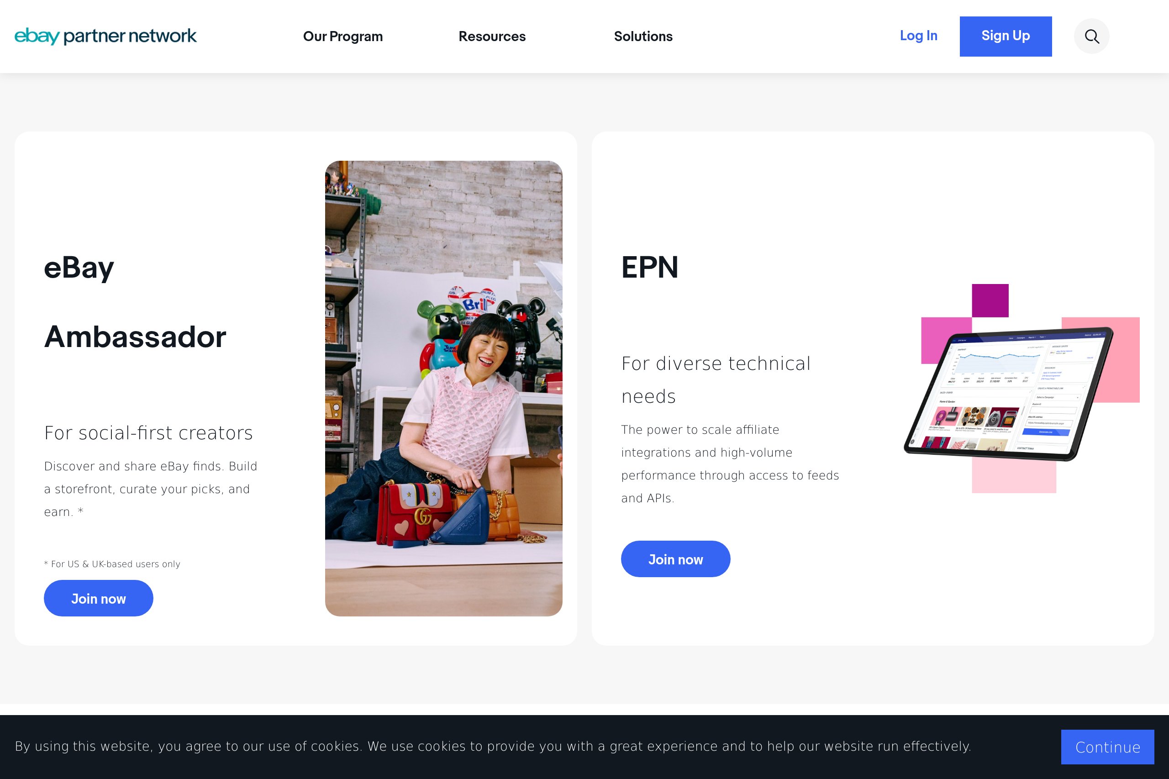Click 'For social-first creators' text

tap(148, 433)
